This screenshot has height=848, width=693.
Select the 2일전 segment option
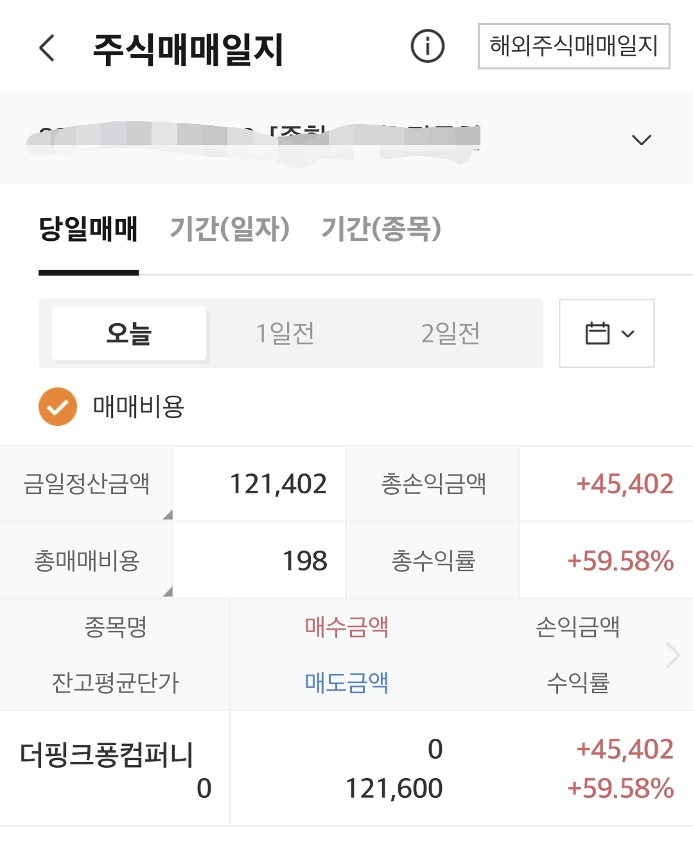pyautogui.click(x=450, y=333)
